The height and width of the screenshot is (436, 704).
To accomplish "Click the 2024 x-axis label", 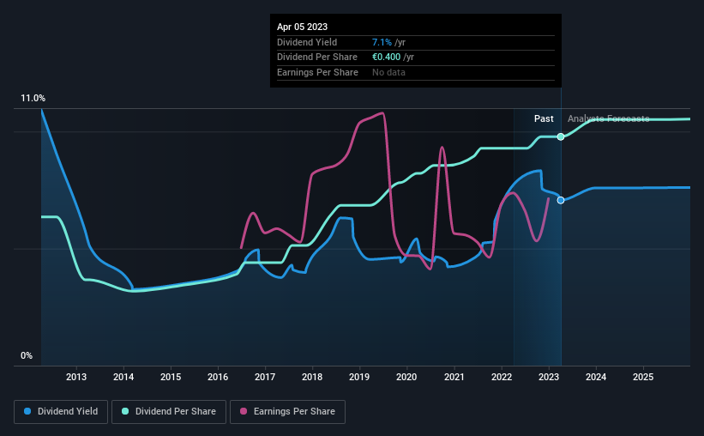I will tap(596, 377).
